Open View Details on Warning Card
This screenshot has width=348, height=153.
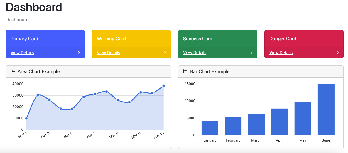(x=109, y=53)
